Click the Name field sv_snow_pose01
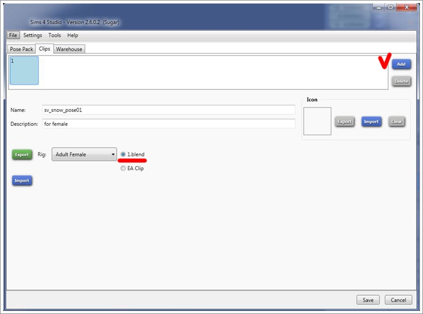423x314 pixels. (x=169, y=110)
